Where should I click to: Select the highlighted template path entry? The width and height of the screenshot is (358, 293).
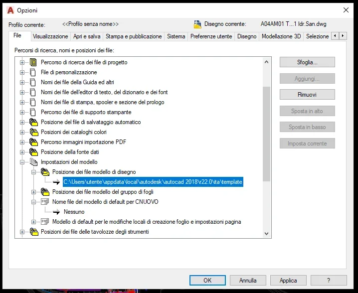[x=153, y=182]
